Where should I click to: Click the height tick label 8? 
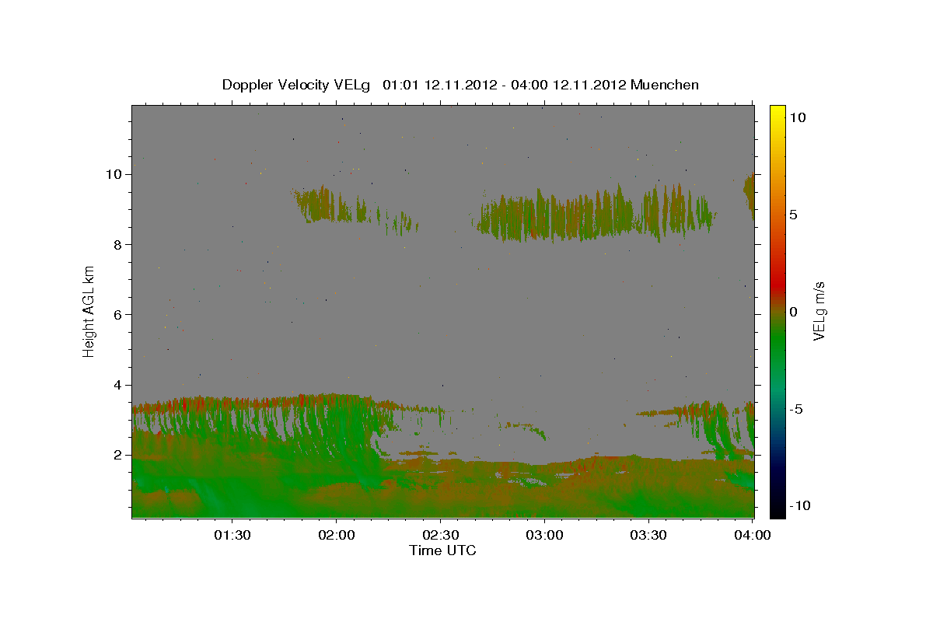tap(118, 245)
